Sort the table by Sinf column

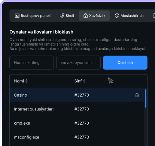(x=80, y=81)
